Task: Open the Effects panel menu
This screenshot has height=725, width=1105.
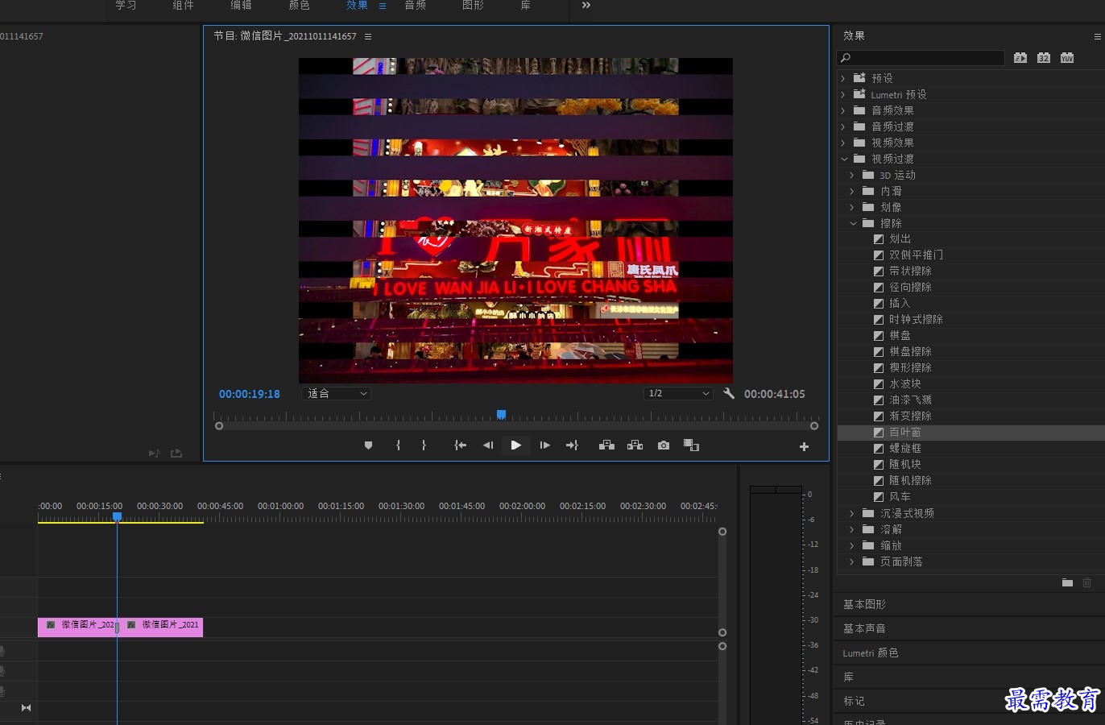Action: tap(1097, 36)
